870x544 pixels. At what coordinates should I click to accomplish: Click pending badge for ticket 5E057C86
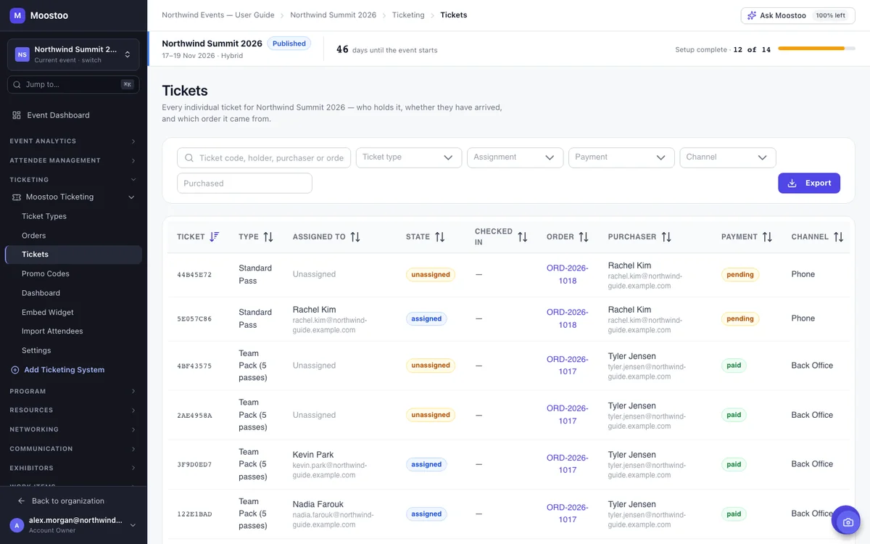click(x=740, y=319)
